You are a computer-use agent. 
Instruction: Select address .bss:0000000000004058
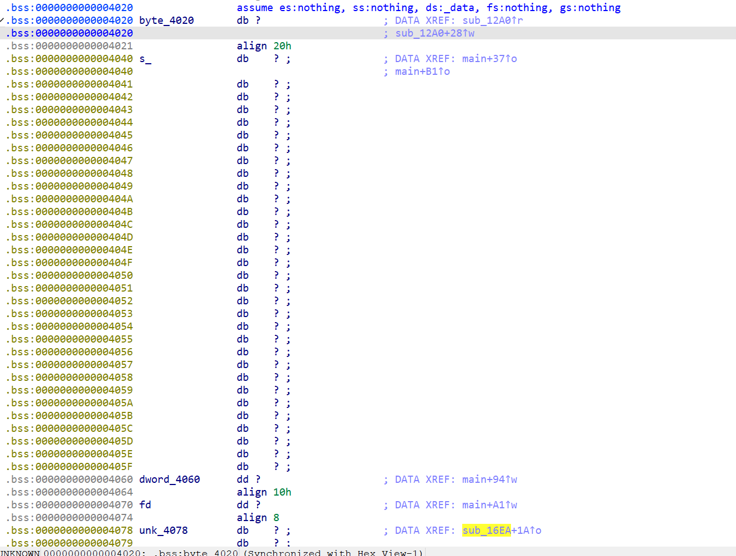coord(69,378)
